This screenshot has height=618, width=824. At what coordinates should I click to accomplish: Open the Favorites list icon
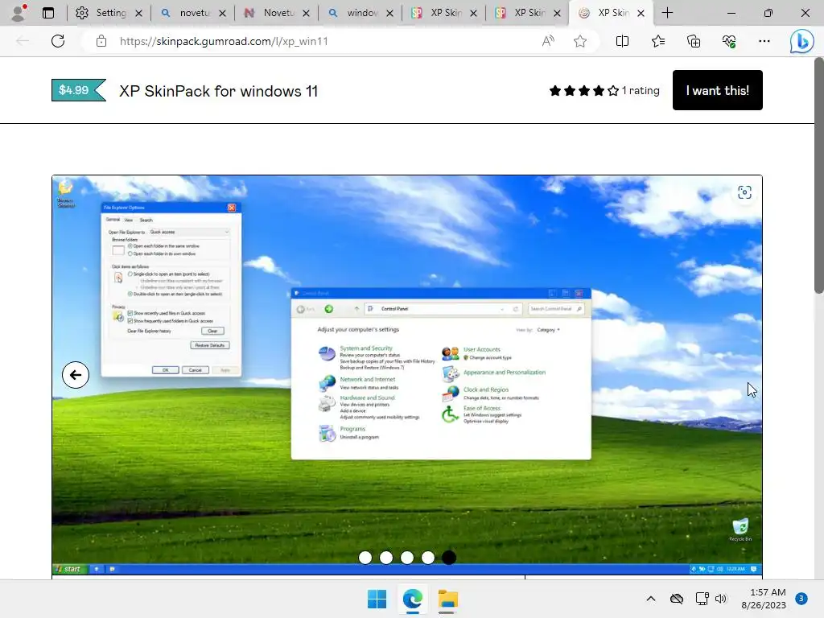point(658,41)
